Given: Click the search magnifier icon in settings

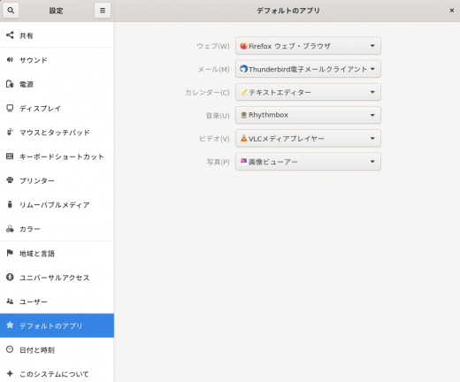Looking at the screenshot, I should point(11,11).
